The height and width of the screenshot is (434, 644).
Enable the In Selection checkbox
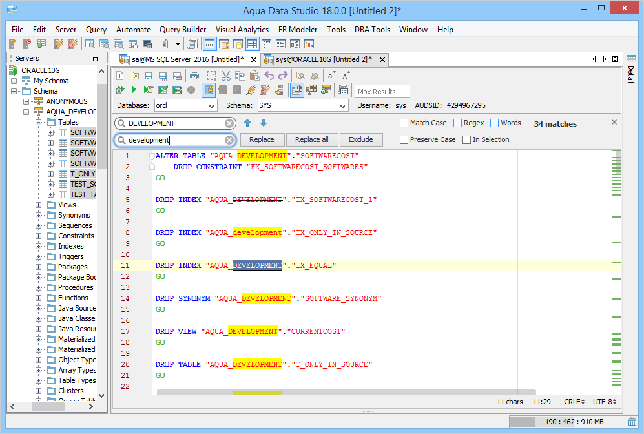tap(467, 139)
